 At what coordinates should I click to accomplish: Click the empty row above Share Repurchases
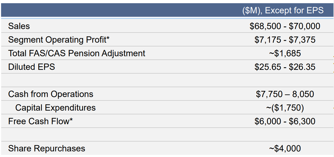click(x=167, y=135)
